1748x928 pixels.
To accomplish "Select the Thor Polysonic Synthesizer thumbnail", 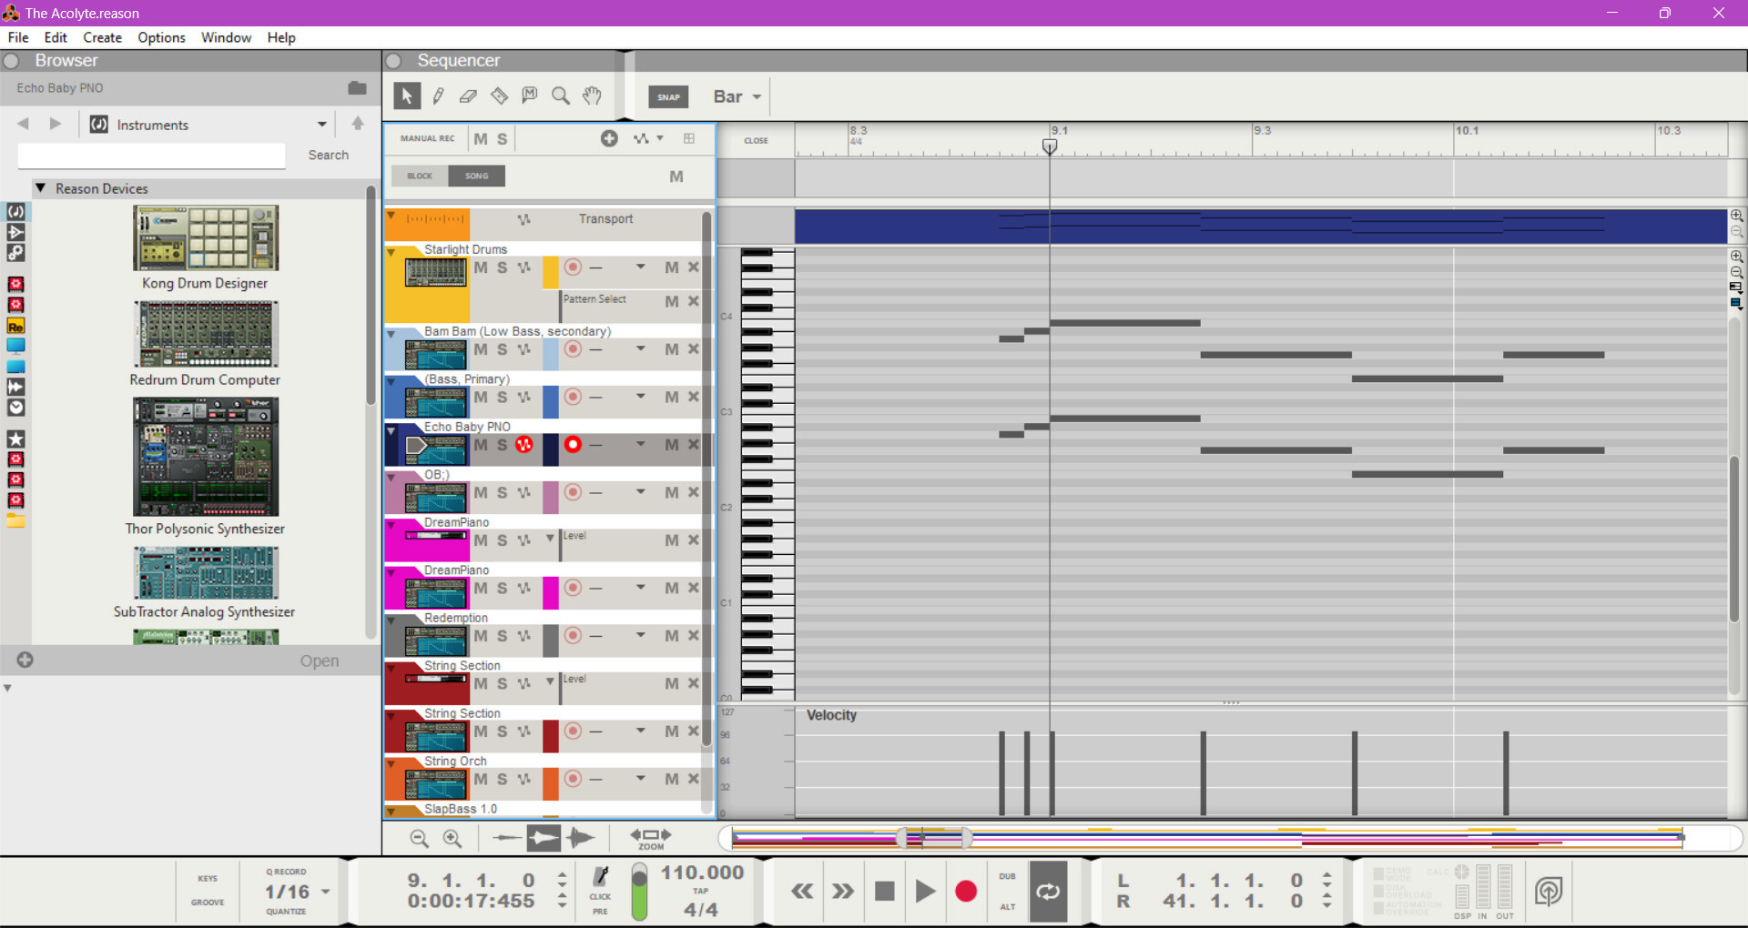I will [x=206, y=457].
